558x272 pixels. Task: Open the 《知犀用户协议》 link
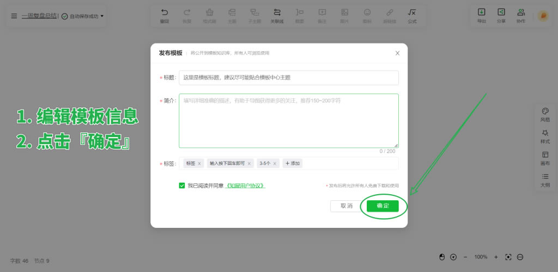coord(245,186)
